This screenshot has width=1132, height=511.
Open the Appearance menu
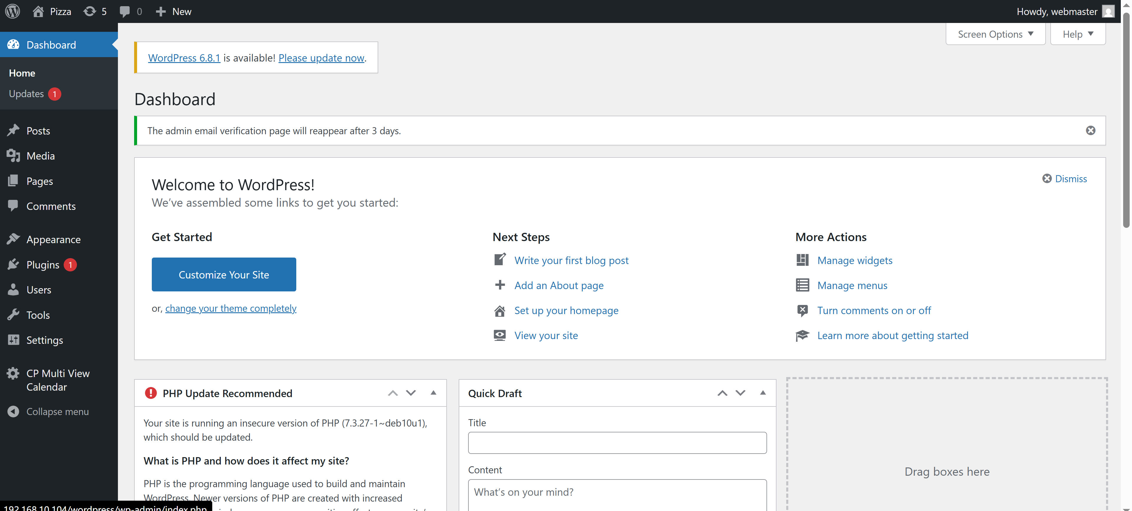(x=53, y=240)
